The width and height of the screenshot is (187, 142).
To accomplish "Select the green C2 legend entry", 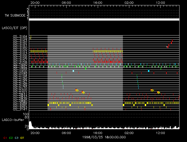I will 11,138.
